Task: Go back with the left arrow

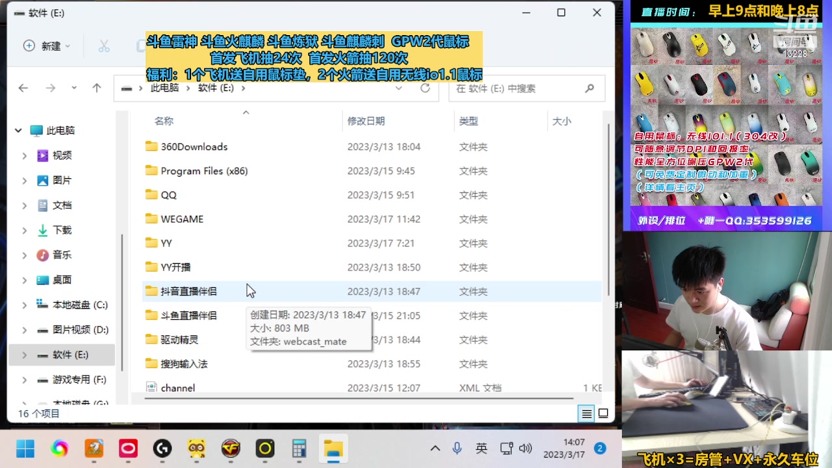Action: click(x=23, y=88)
